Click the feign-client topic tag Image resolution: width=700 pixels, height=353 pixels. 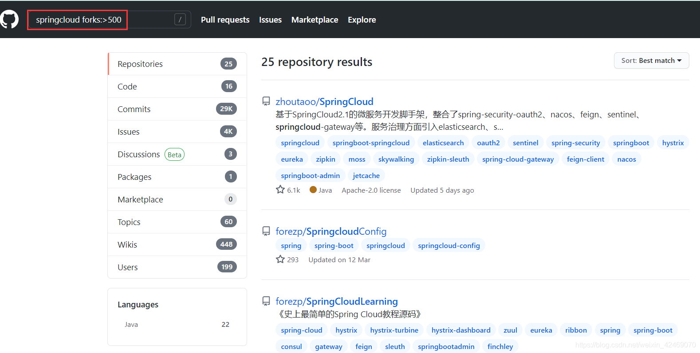click(586, 159)
